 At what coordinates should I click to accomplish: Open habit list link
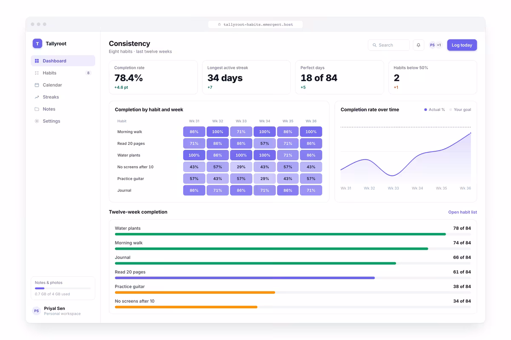(x=462, y=212)
